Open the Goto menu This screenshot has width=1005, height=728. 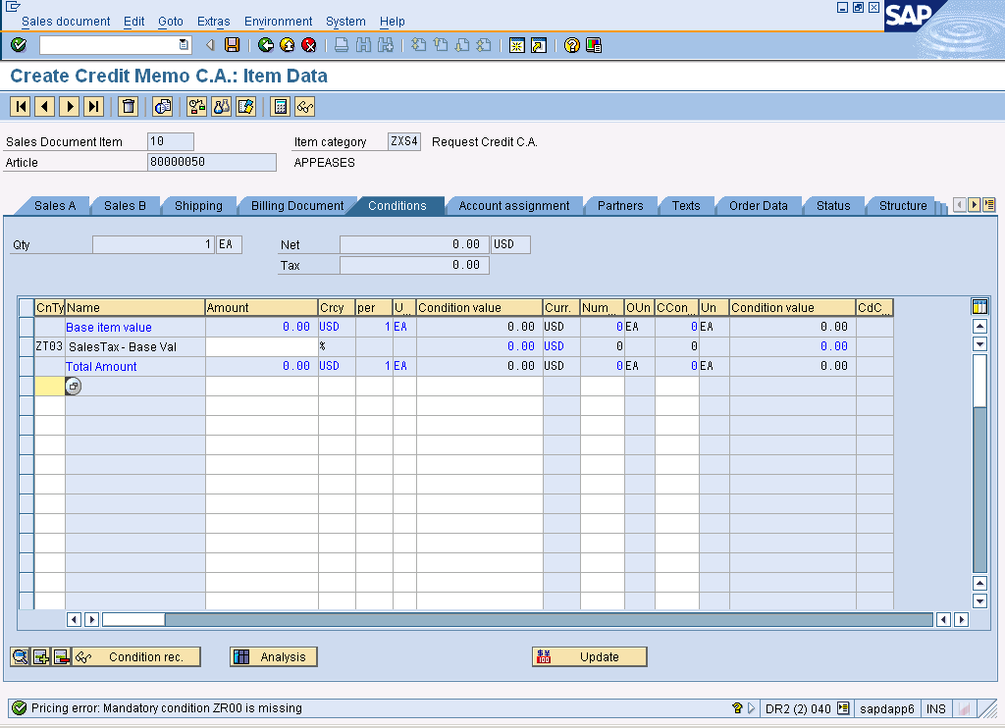(x=171, y=22)
